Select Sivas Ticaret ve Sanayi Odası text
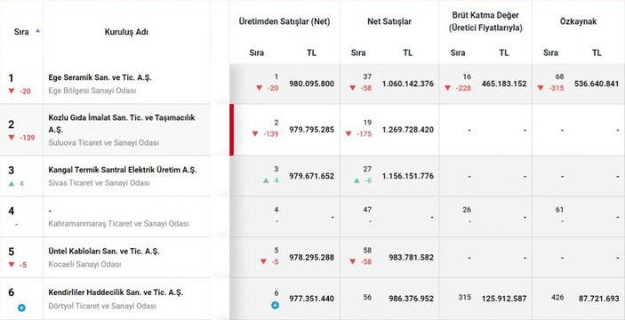The width and height of the screenshot is (625, 320). (99, 183)
